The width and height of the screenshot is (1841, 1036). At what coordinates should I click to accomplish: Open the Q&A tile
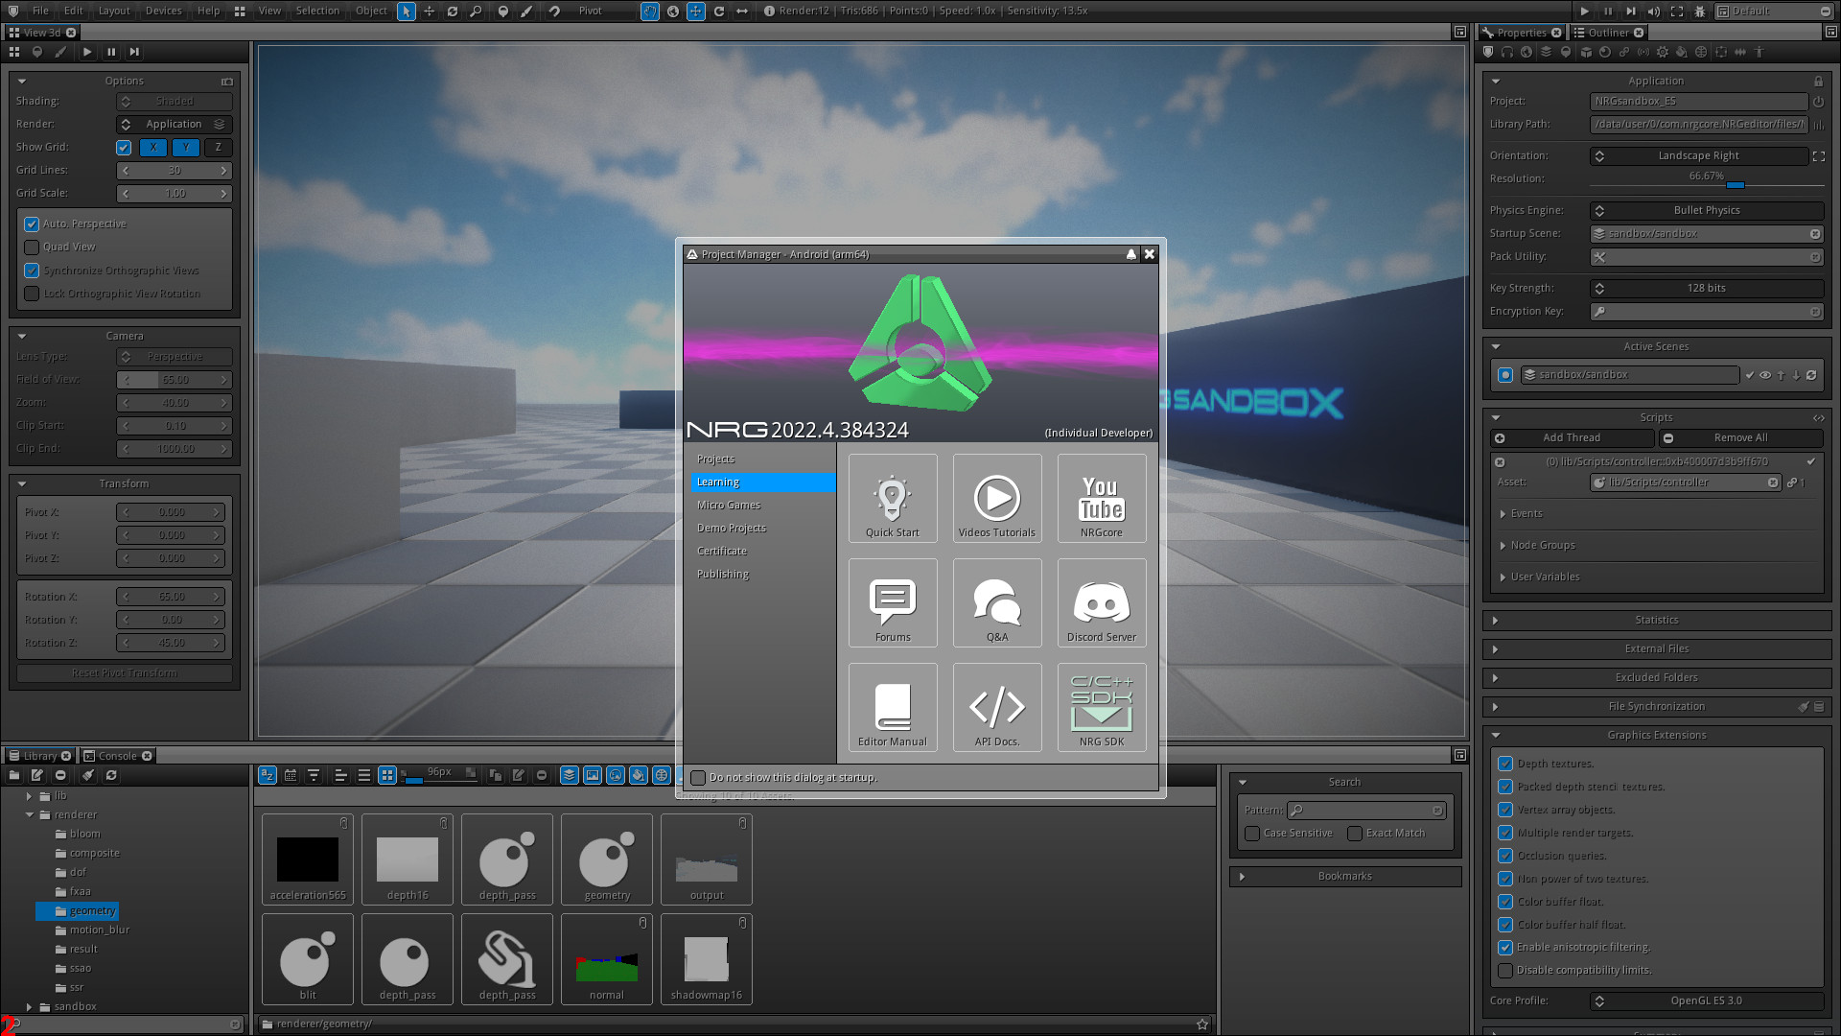pos(996,602)
